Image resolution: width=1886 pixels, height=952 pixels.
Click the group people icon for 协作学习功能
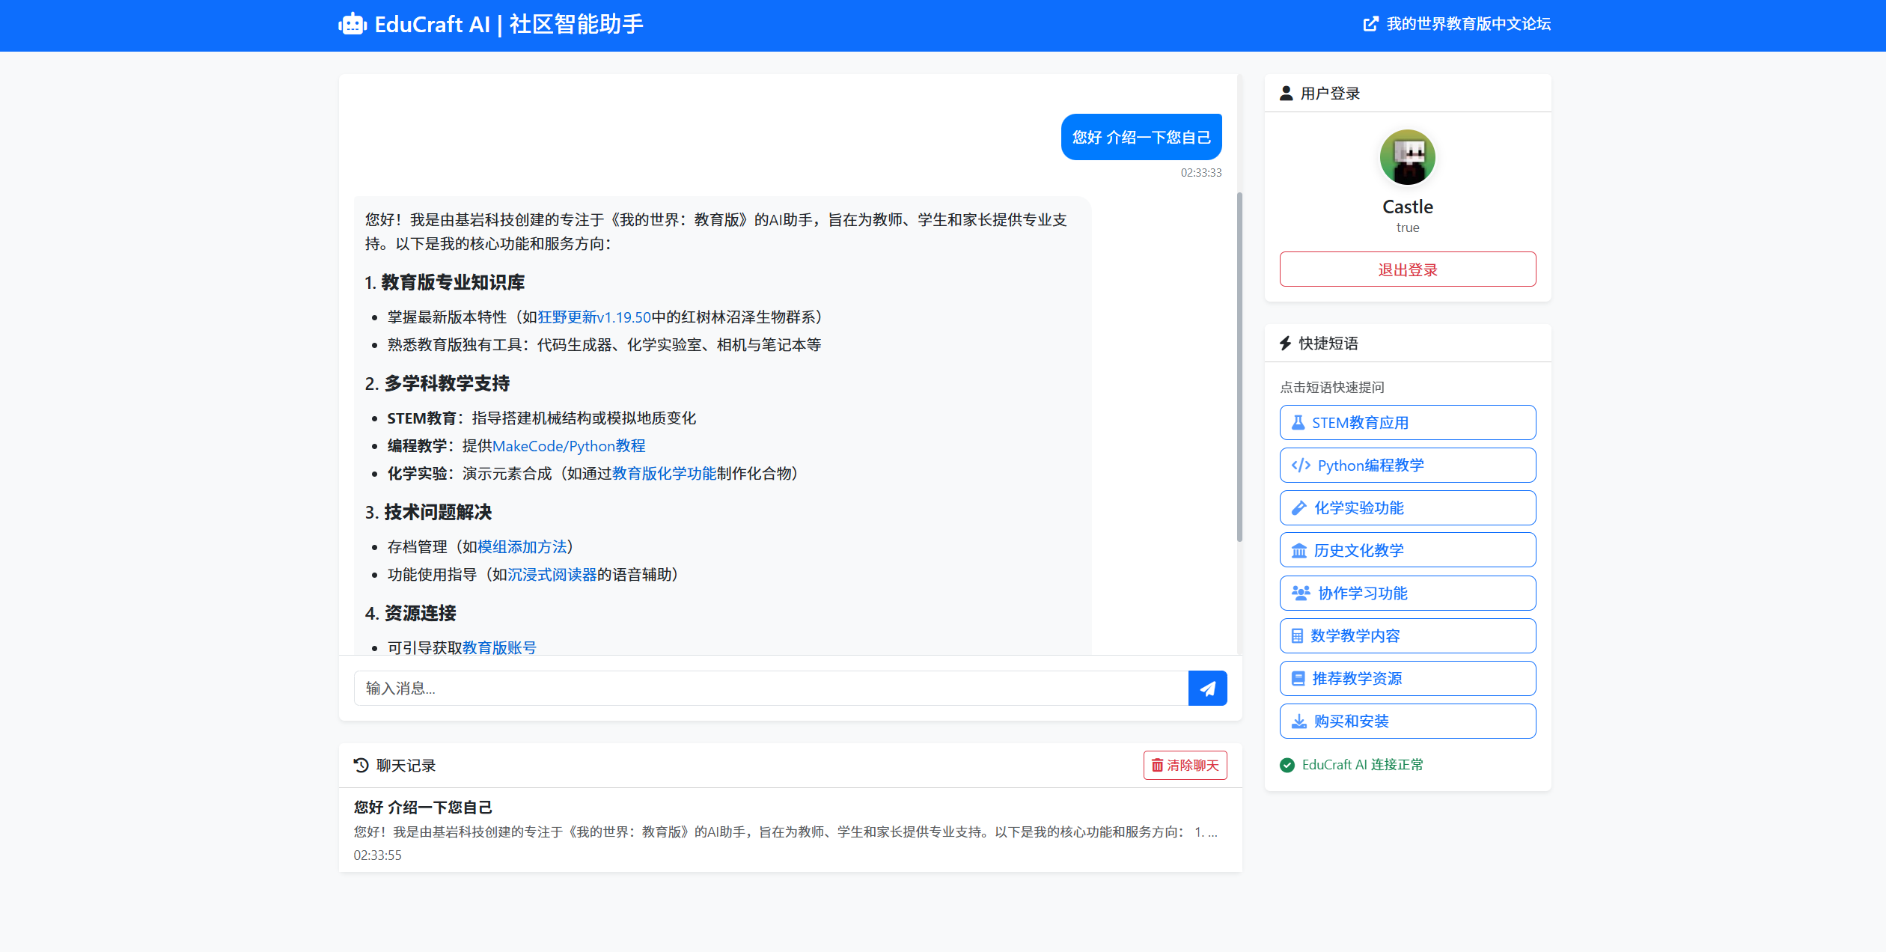(1301, 594)
